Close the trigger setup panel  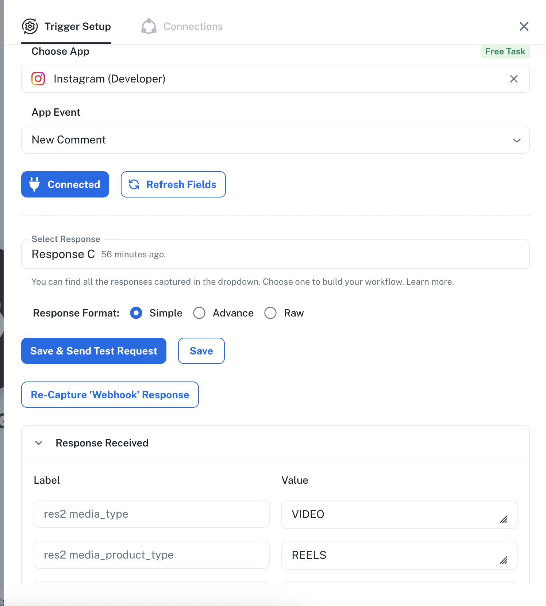click(524, 26)
